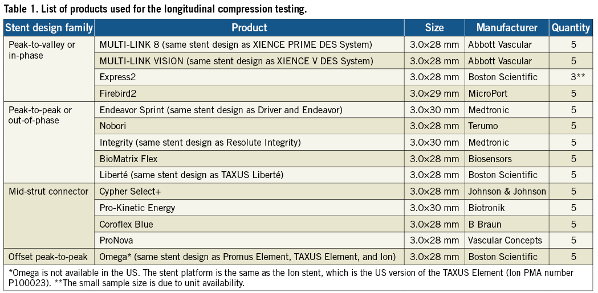The width and height of the screenshot is (598, 293).
Task: Click the "Stent design family" column header
Action: (49, 27)
